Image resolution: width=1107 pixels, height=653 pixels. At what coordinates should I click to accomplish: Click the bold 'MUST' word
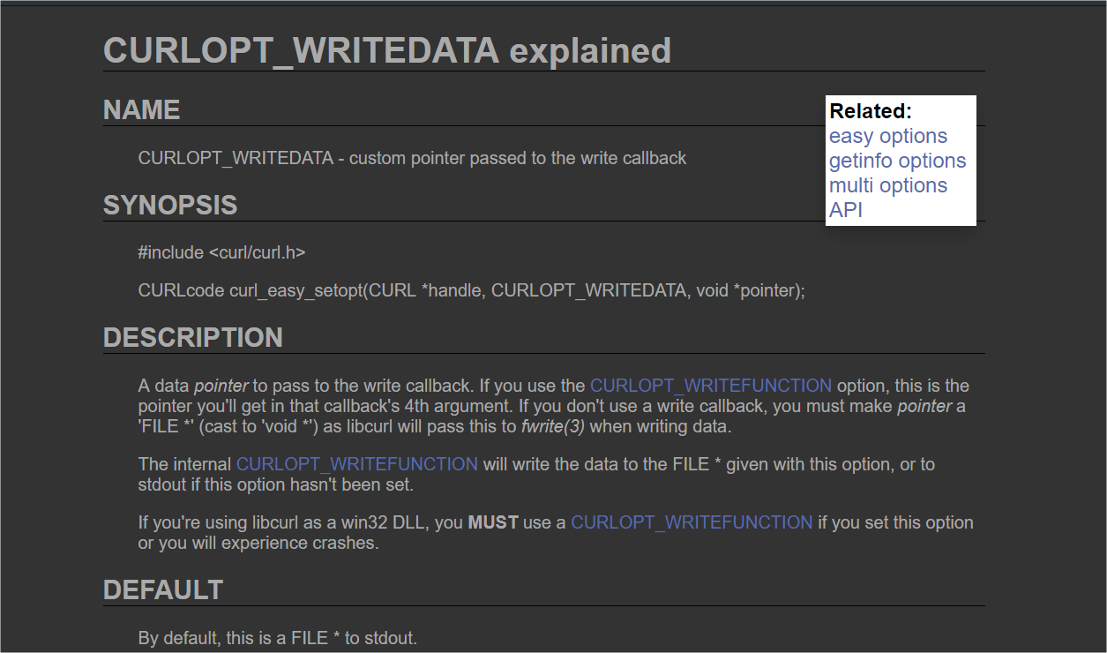(493, 522)
